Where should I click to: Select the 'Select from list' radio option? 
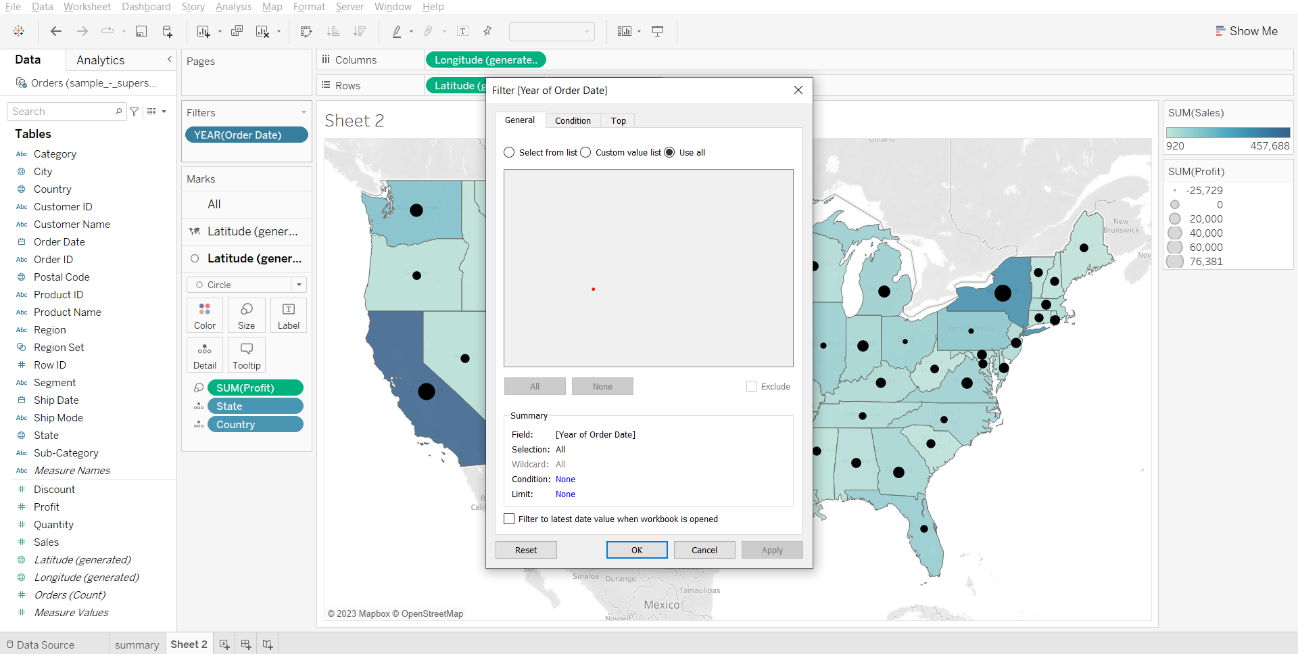pos(510,153)
